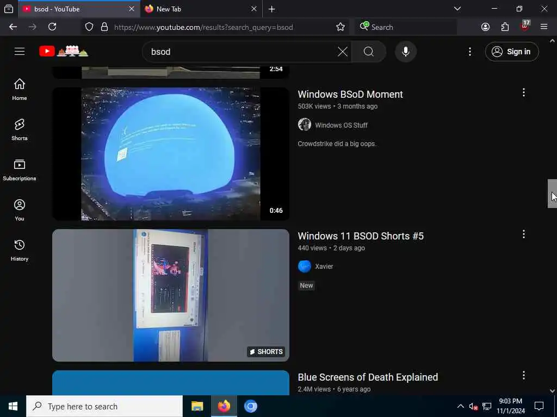Image resolution: width=557 pixels, height=417 pixels.
Task: Open the Extensions puzzle icon
Action: click(x=505, y=27)
